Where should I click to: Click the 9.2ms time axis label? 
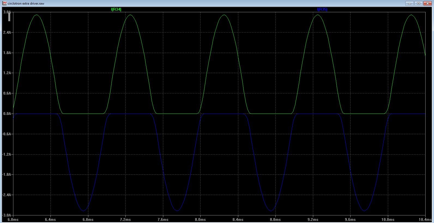pyautogui.click(x=313, y=219)
